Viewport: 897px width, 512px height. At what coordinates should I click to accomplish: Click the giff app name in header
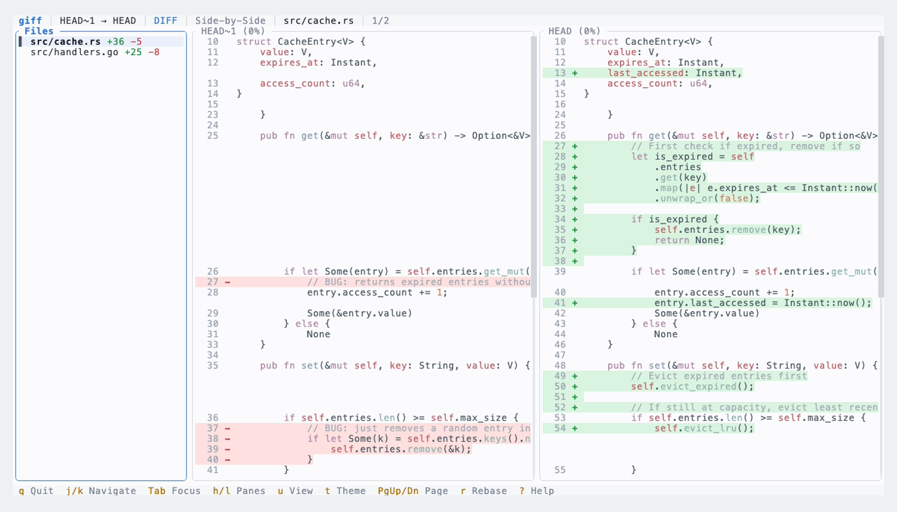tap(30, 20)
